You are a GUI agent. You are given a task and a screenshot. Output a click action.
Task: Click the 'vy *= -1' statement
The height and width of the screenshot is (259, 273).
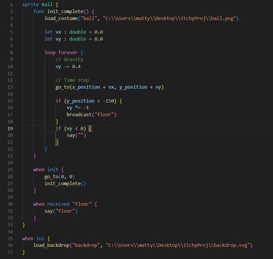pos(77,108)
